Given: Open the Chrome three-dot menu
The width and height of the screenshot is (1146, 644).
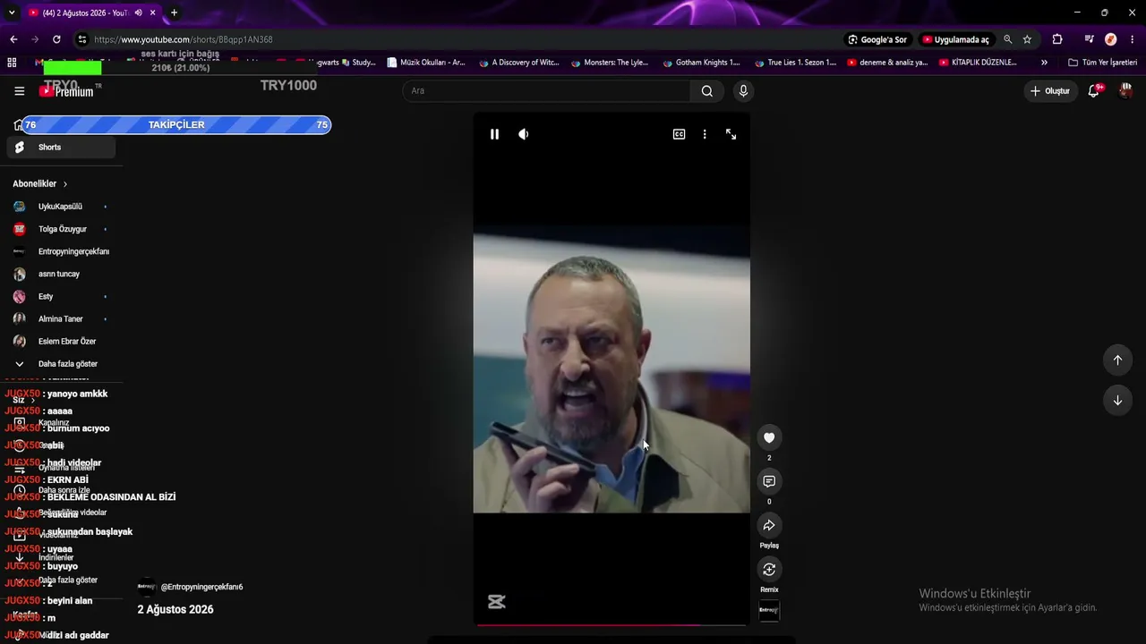Looking at the screenshot, I should [x=1133, y=39].
